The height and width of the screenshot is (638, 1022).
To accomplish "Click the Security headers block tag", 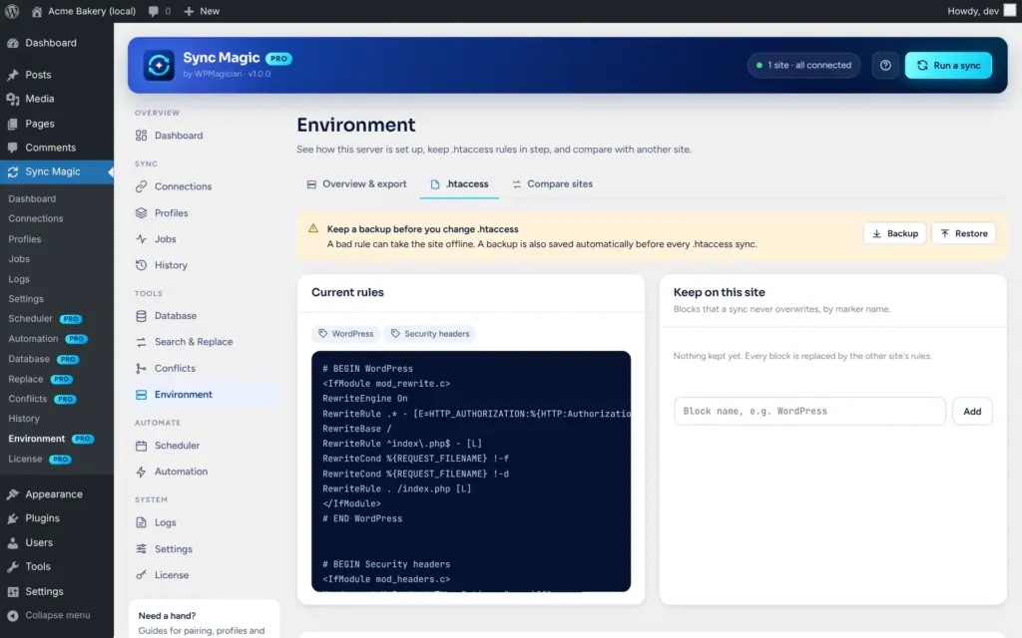I will pyautogui.click(x=430, y=334).
